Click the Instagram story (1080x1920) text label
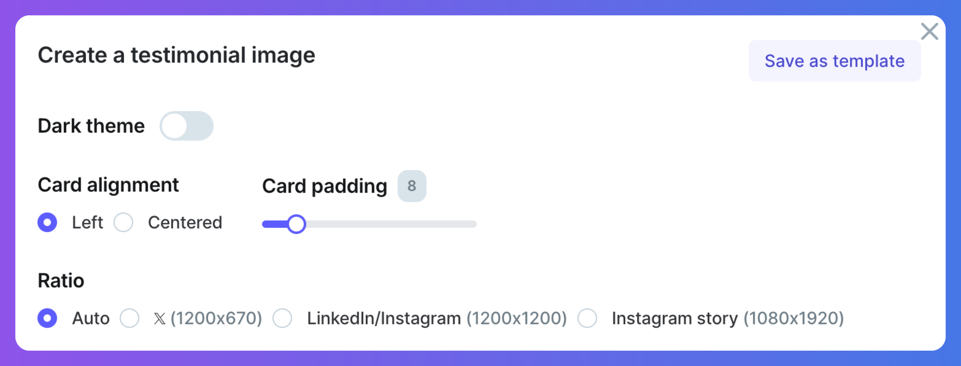This screenshot has width=961, height=366. tap(728, 318)
